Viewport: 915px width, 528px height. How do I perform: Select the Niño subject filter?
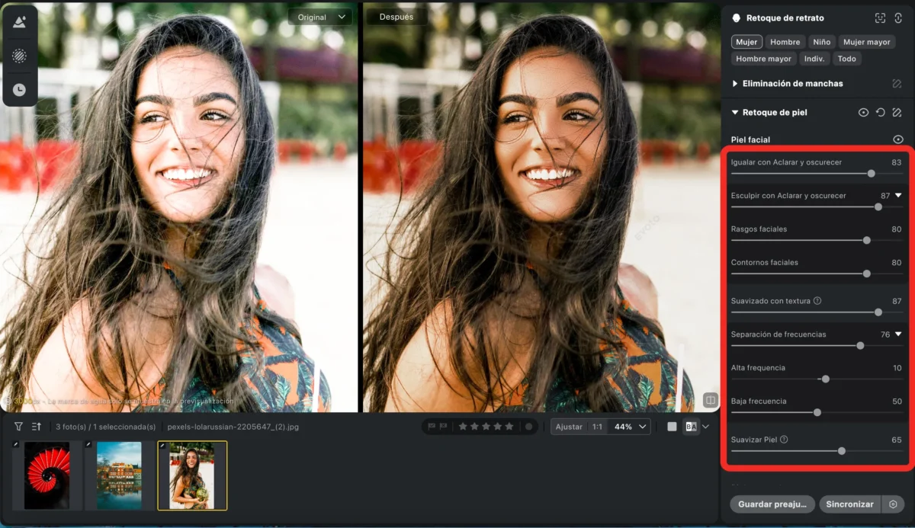pyautogui.click(x=821, y=42)
